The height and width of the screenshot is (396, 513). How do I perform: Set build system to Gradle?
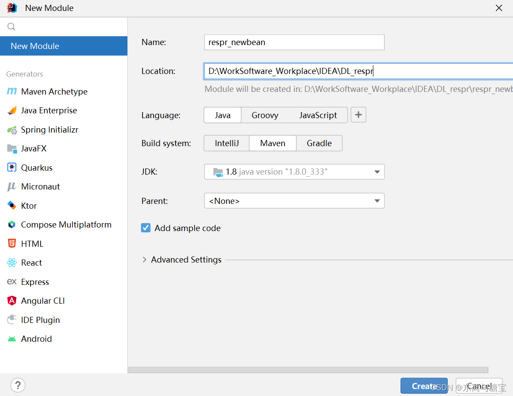pos(319,143)
